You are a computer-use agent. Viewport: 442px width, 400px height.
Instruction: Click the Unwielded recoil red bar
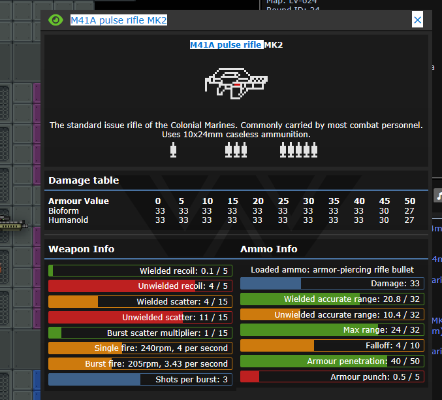pos(140,286)
